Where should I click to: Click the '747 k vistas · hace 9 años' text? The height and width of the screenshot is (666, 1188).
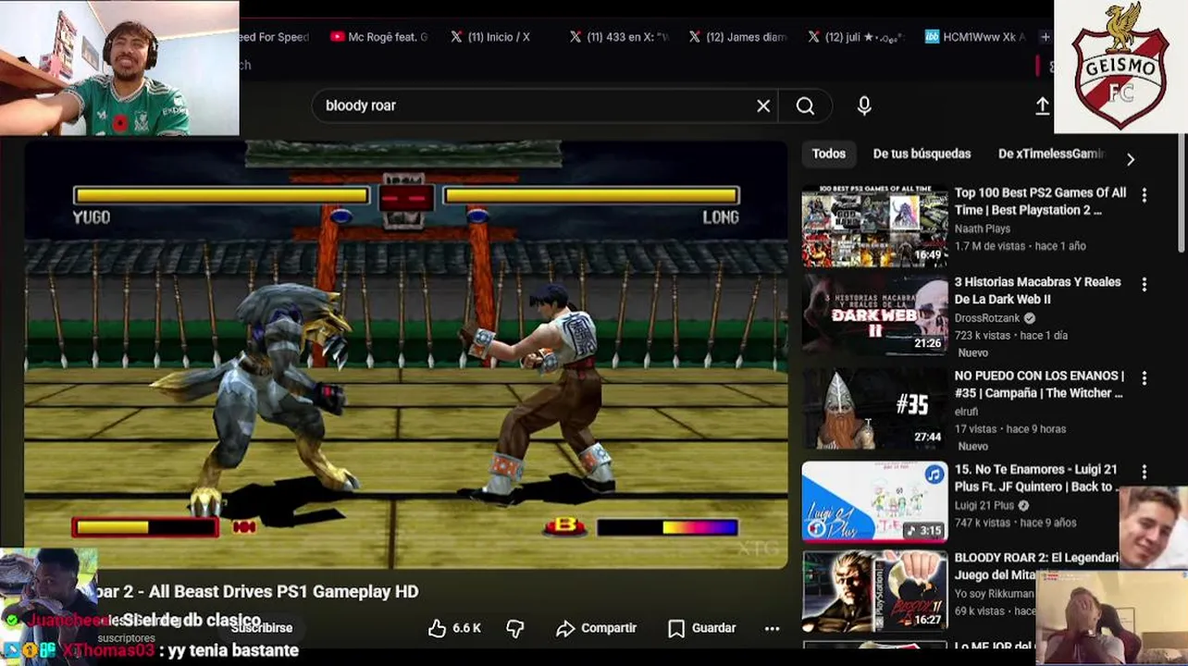[x=1015, y=523]
